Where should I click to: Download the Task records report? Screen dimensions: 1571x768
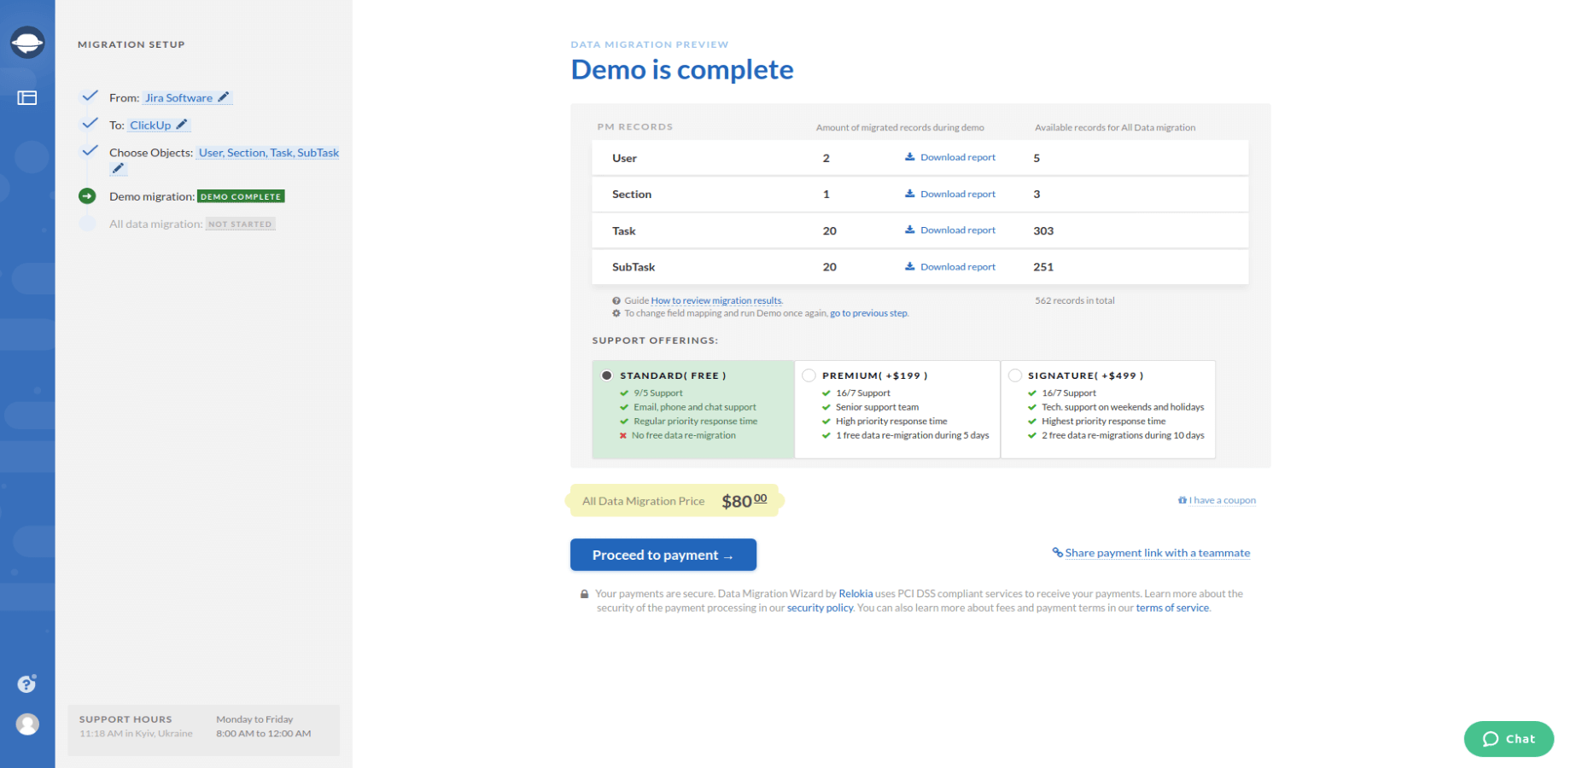tap(950, 230)
